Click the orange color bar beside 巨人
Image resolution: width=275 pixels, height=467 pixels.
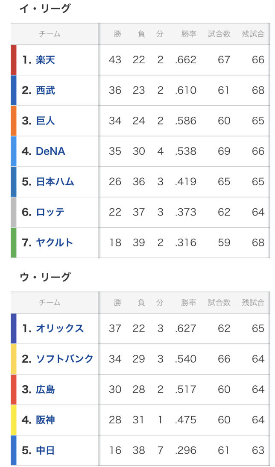click(13, 121)
